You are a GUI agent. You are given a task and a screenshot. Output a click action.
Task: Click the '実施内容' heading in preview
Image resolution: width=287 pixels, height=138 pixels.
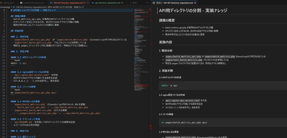pos(165,42)
